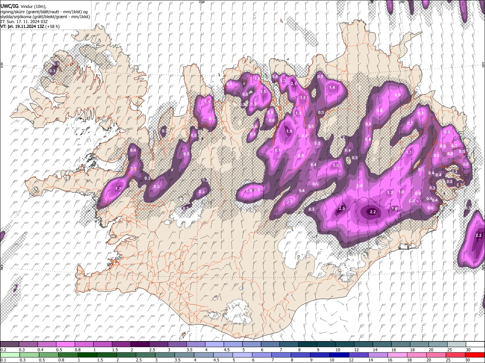Click the 'IT: Sun. 17. 11. 2024 03Z' line

click(24, 22)
